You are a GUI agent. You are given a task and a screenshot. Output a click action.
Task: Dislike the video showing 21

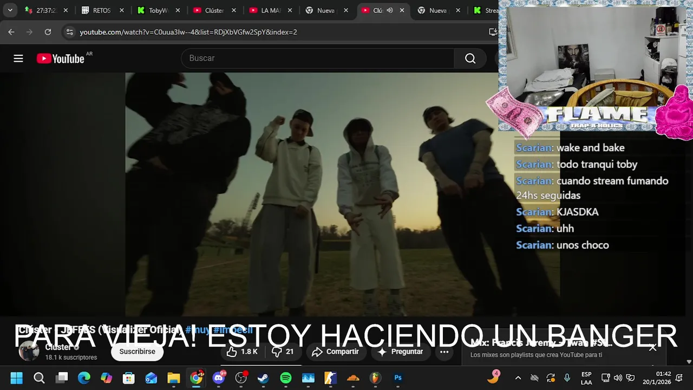click(283, 352)
